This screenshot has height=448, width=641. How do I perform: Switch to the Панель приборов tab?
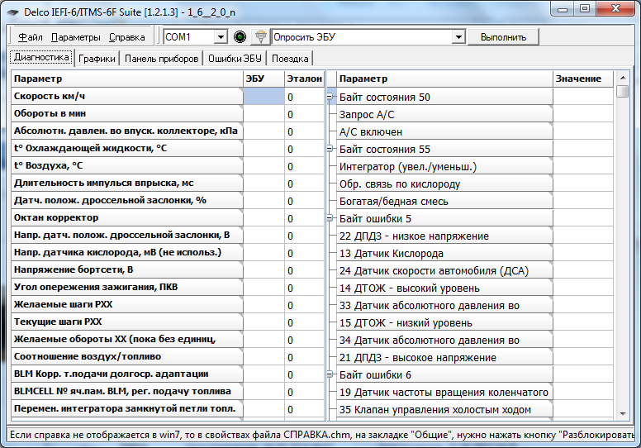pos(161,59)
